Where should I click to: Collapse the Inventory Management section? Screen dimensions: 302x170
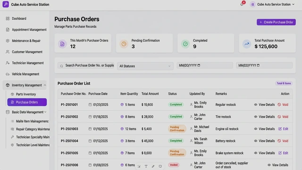[25, 85]
